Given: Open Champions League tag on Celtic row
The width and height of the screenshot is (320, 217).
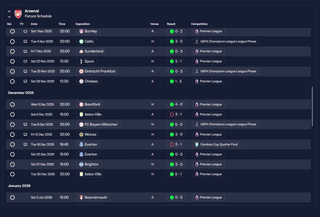Looking at the screenshot, I should point(225,41).
